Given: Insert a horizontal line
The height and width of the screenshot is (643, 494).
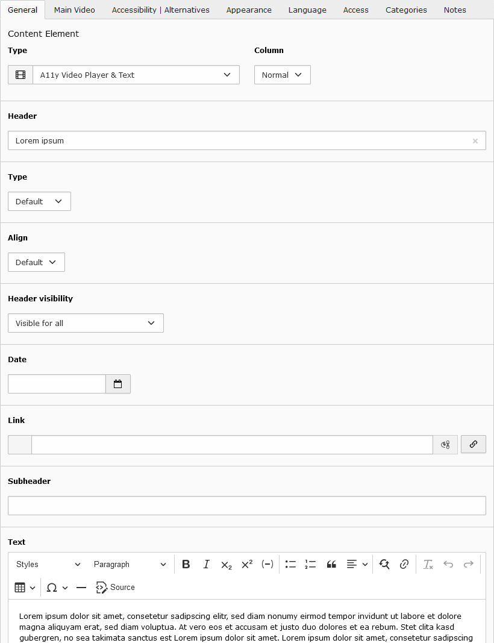Looking at the screenshot, I should pos(81,588).
